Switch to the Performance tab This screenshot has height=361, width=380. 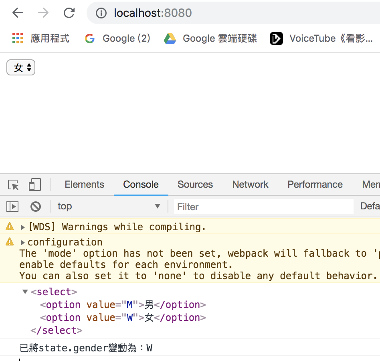(x=315, y=185)
